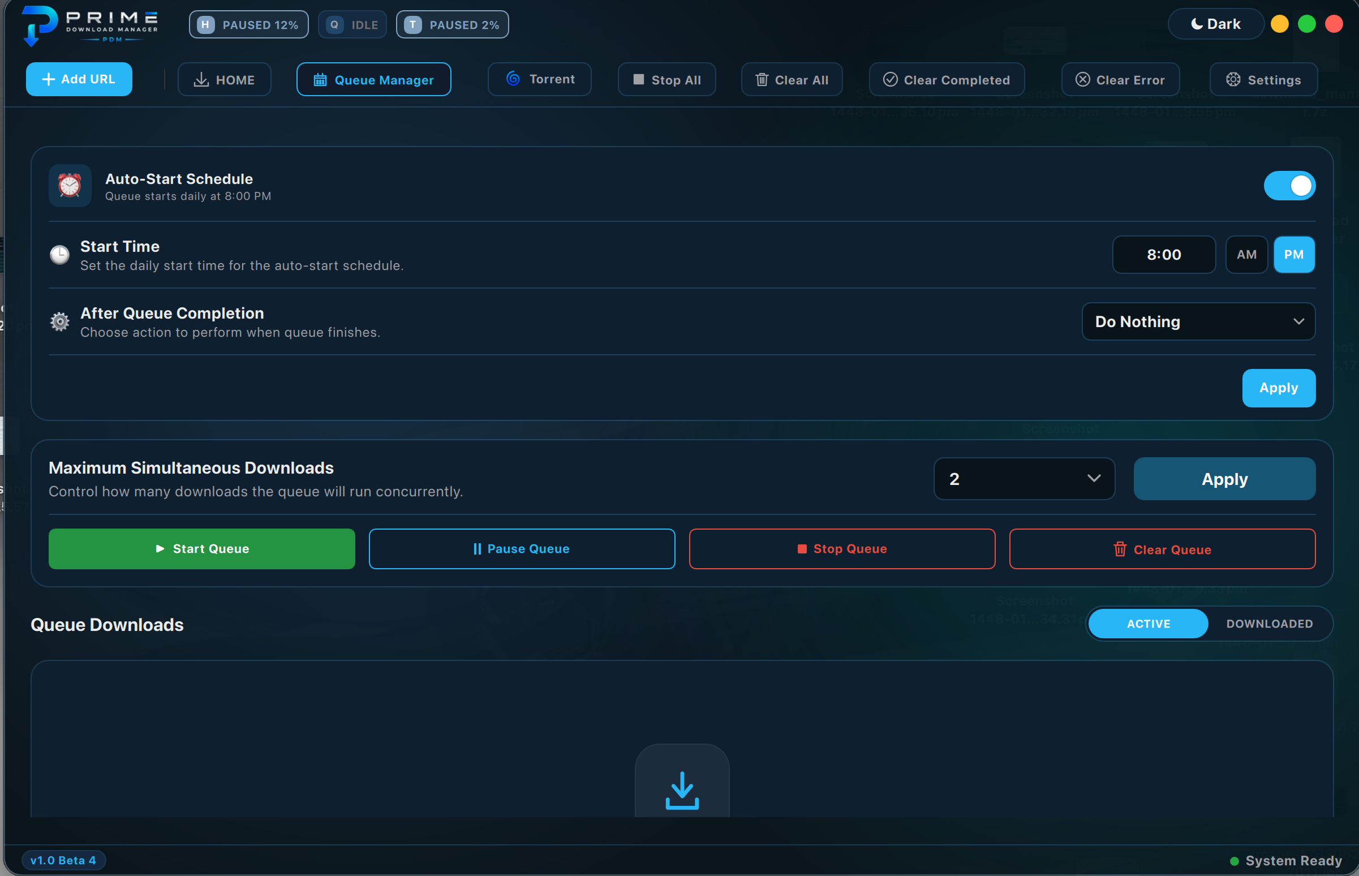Click Apply for simultaneous downloads
Image resolution: width=1359 pixels, height=876 pixels.
pyautogui.click(x=1224, y=479)
